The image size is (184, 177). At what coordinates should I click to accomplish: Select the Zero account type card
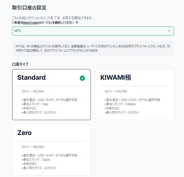[51, 150]
